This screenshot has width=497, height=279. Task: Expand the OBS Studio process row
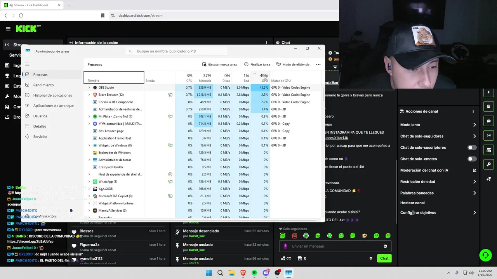point(89,88)
